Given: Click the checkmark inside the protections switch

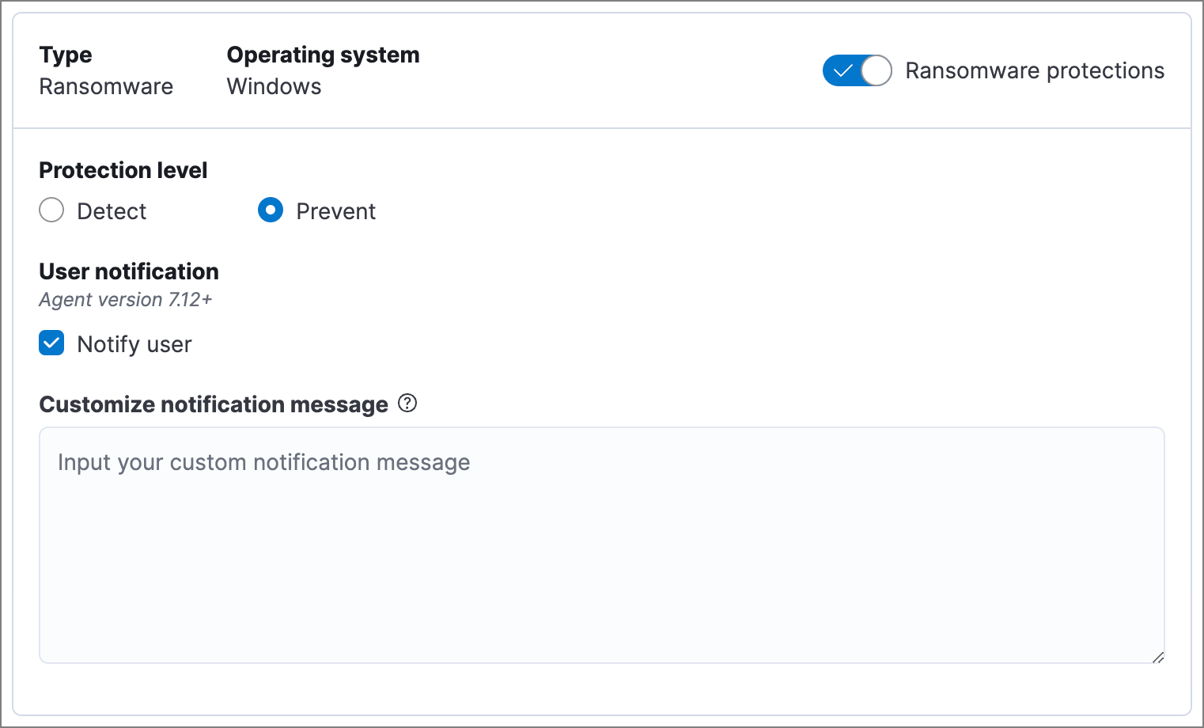Looking at the screenshot, I should [843, 70].
